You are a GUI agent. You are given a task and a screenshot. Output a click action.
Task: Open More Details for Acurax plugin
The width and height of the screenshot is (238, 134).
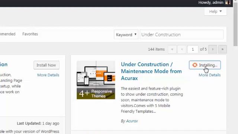click(210, 75)
